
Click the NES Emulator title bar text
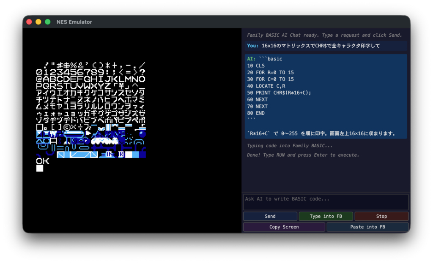[74, 22]
